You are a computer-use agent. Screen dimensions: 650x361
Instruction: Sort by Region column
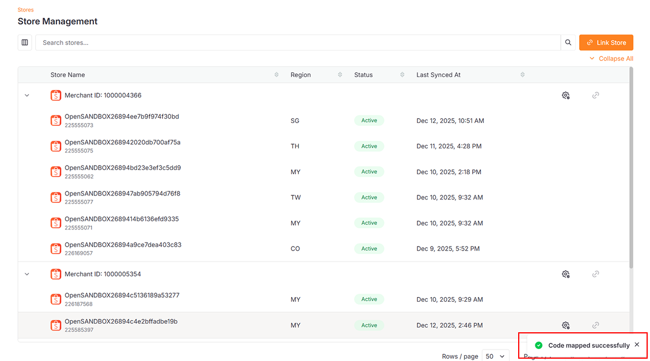click(x=340, y=75)
